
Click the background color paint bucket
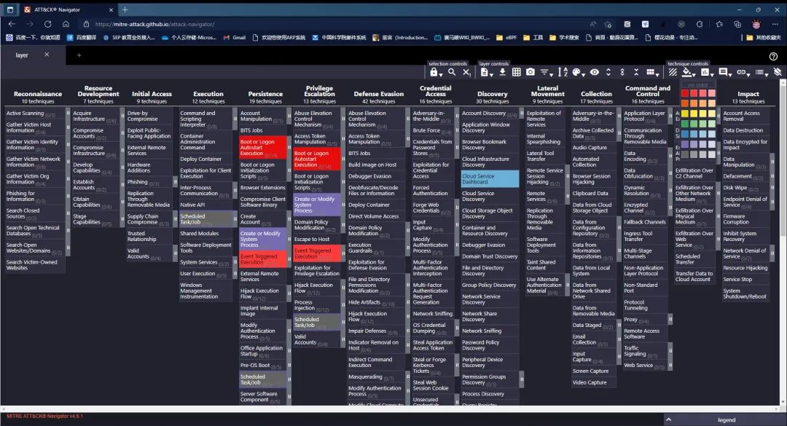[x=688, y=73]
